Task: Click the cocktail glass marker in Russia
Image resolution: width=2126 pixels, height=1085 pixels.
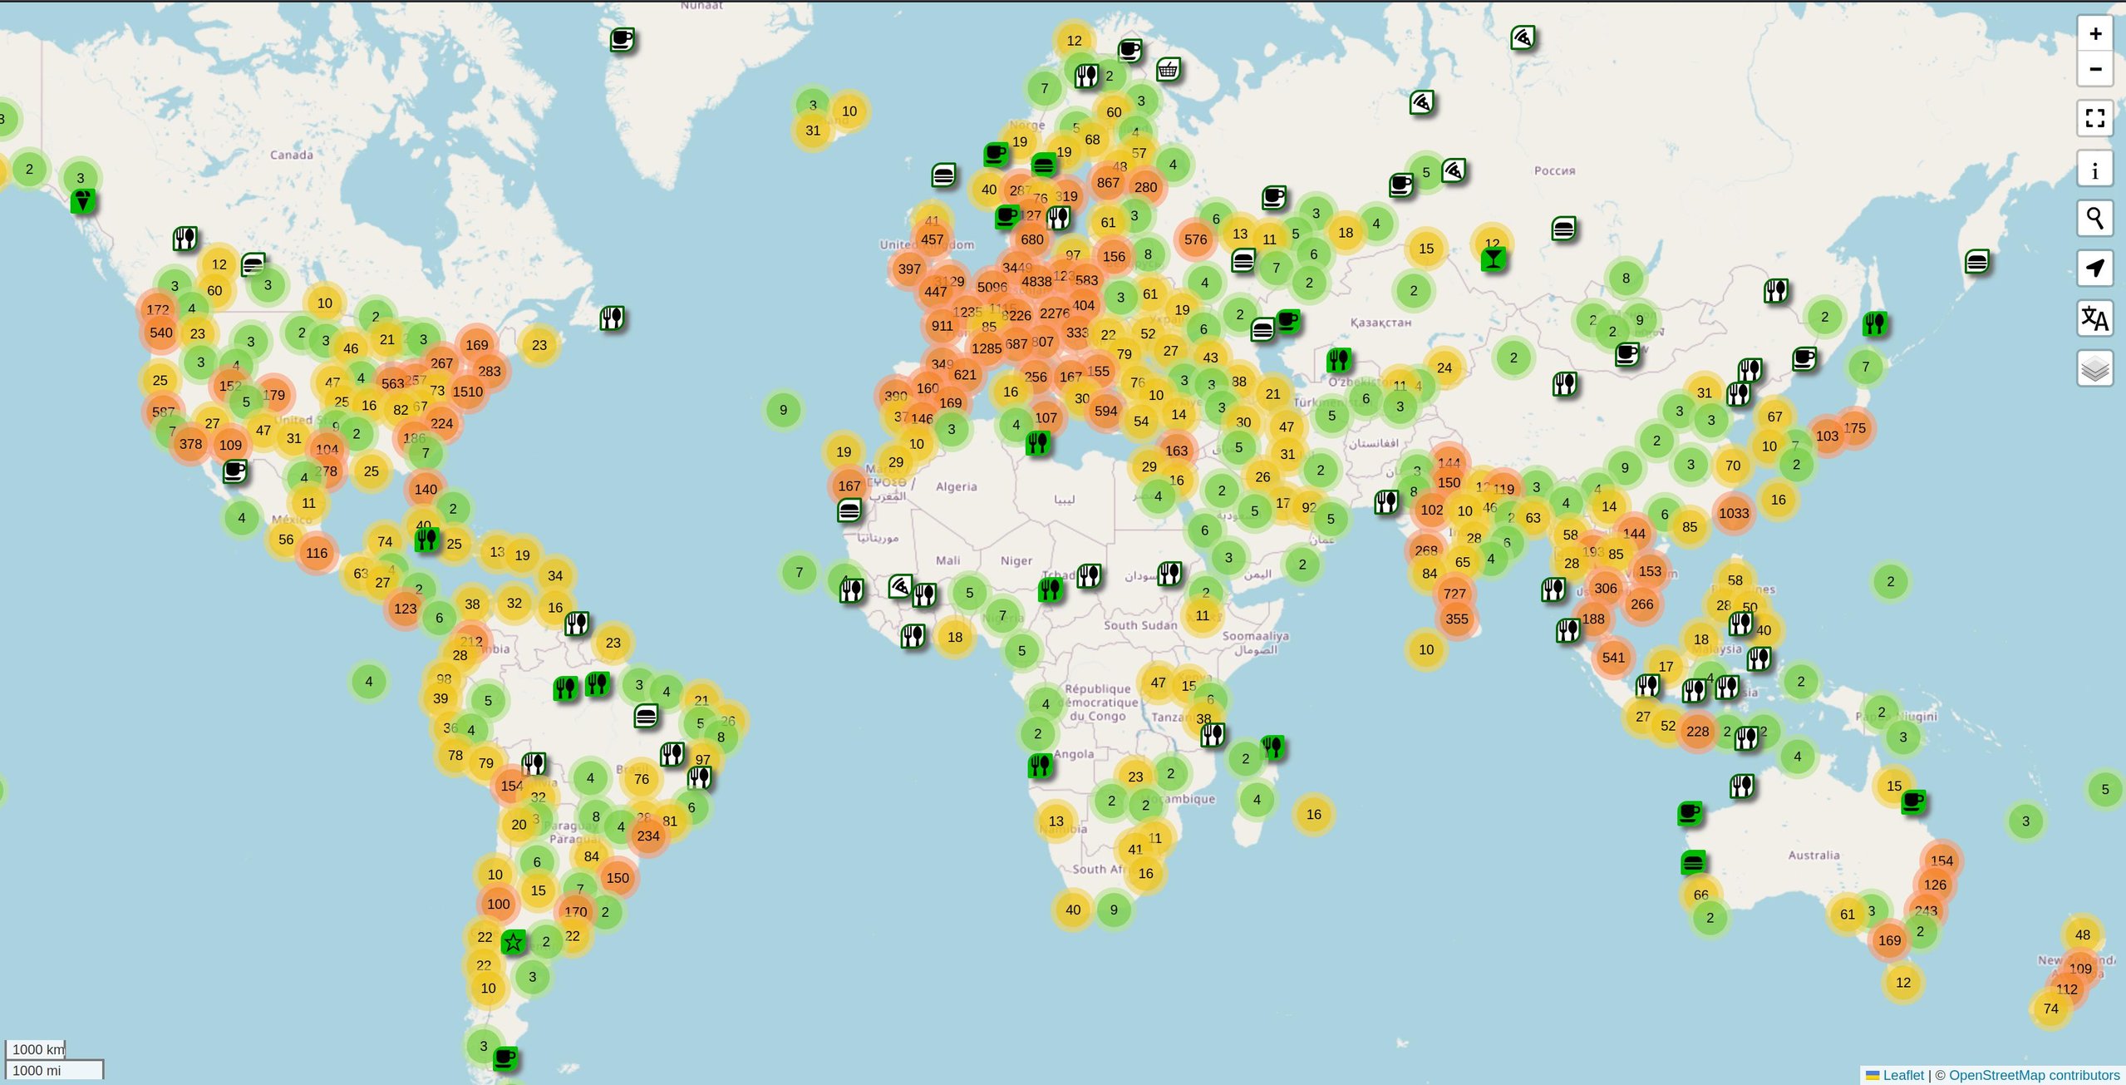Action: pyautogui.click(x=1493, y=259)
